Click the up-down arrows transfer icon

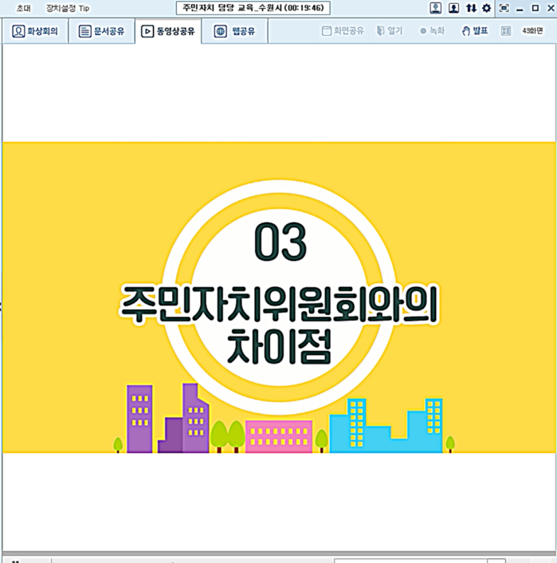click(x=471, y=8)
